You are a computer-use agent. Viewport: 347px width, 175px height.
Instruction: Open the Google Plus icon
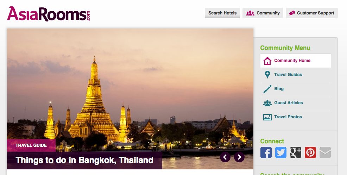[x=296, y=152]
